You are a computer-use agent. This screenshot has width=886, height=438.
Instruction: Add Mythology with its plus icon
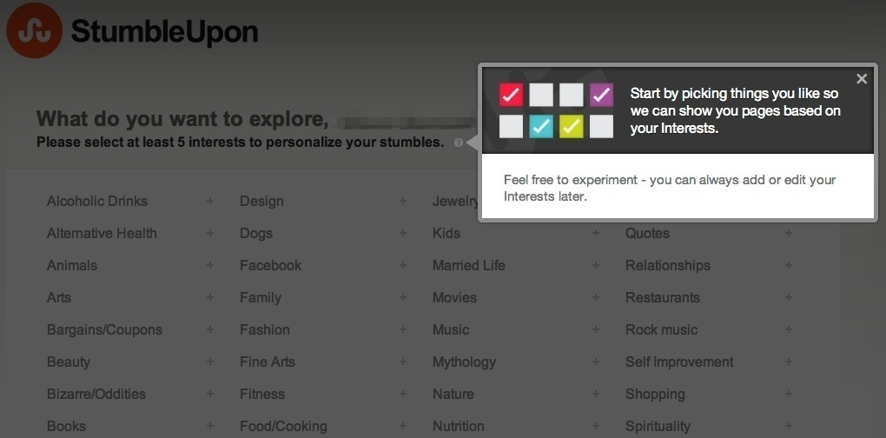point(596,362)
